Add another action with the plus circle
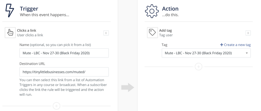 pos(198,67)
